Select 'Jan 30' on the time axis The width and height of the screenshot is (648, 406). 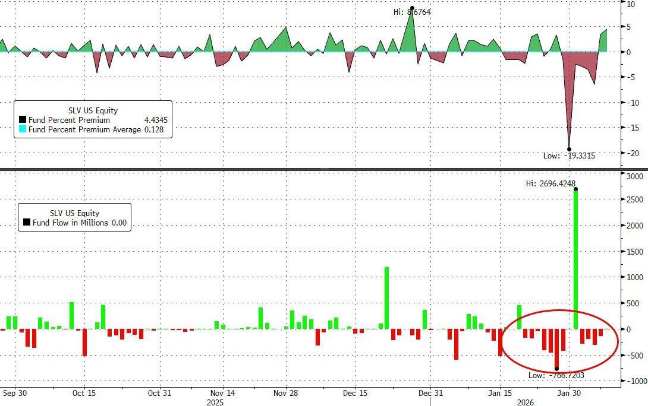pos(569,393)
